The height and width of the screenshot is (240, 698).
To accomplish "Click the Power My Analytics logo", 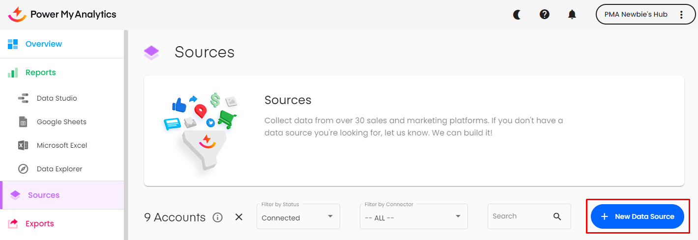I will click(x=62, y=14).
